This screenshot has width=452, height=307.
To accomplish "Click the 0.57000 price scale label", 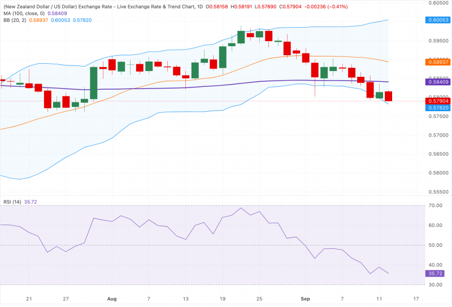I will point(438,135).
